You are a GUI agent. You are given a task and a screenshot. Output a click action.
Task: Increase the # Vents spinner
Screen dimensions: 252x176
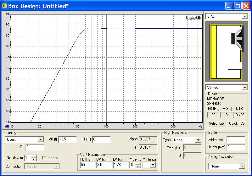click(x=138, y=163)
